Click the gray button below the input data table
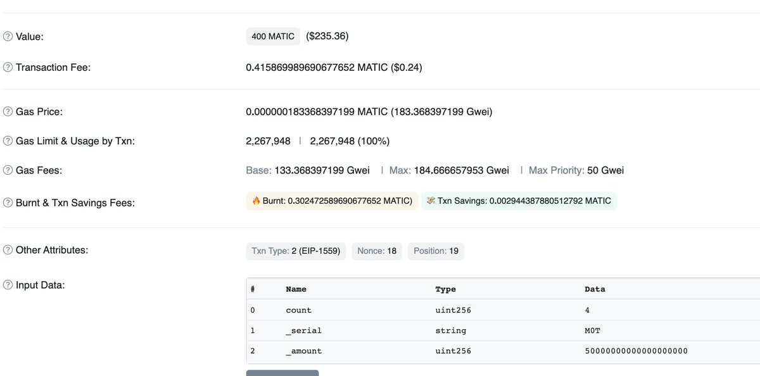 coord(282,373)
